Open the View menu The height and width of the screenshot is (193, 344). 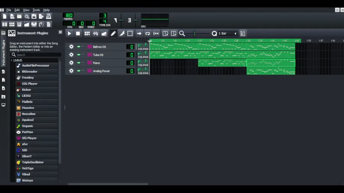(26, 10)
